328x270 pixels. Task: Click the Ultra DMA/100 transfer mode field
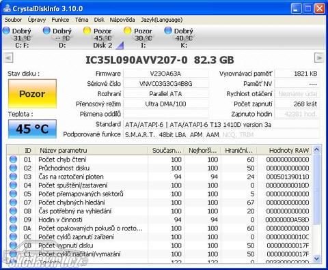coord(166,104)
